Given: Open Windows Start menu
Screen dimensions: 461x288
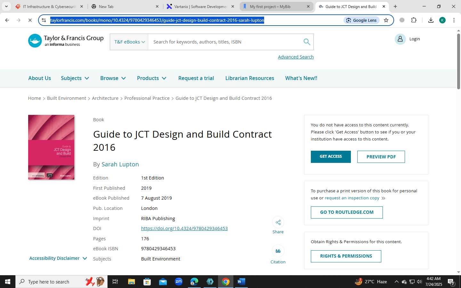Looking at the screenshot, I should [8, 282].
